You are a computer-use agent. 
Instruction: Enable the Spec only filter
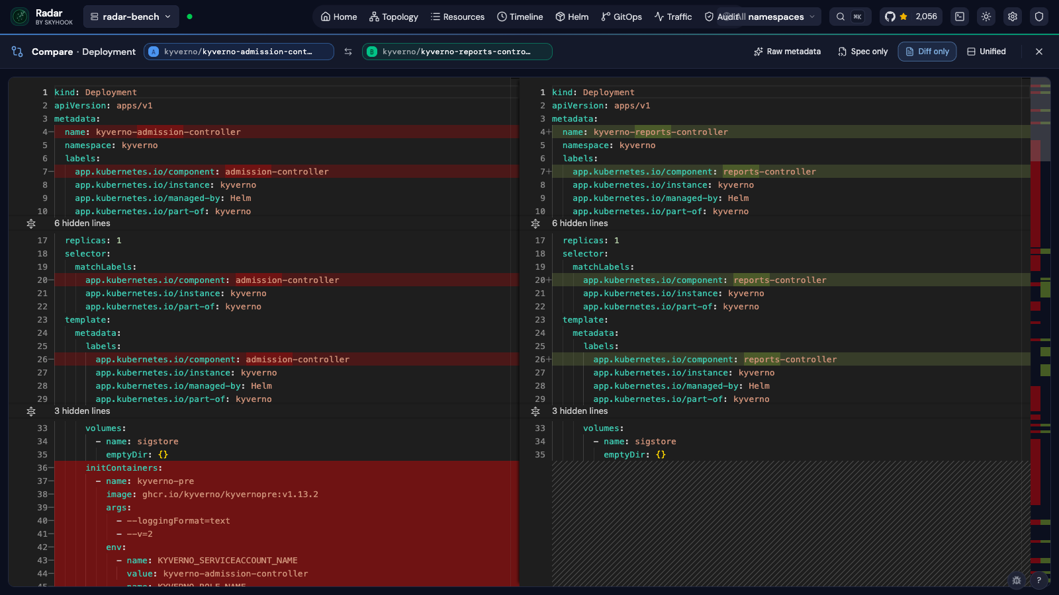tap(862, 52)
